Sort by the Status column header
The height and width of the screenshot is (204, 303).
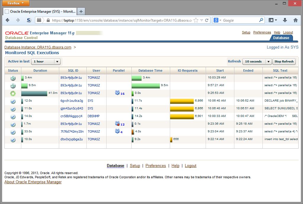pyautogui.click(x=13, y=70)
